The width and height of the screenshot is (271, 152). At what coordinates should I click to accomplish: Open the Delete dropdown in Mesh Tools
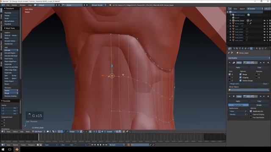(x=11, y=90)
